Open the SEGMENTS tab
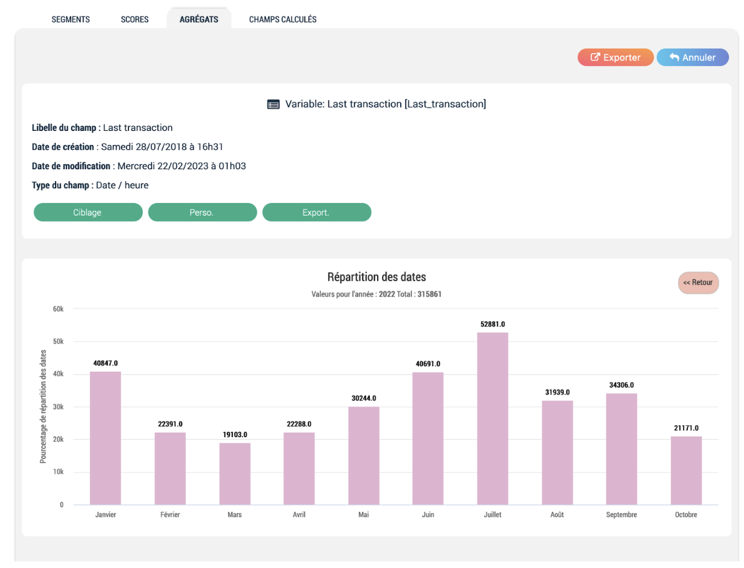This screenshot has width=744, height=568. [x=71, y=20]
